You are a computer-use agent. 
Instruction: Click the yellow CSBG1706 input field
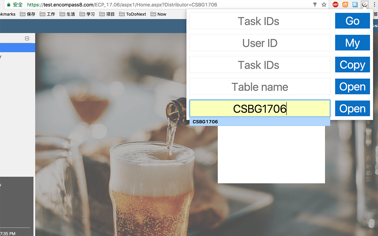click(260, 108)
